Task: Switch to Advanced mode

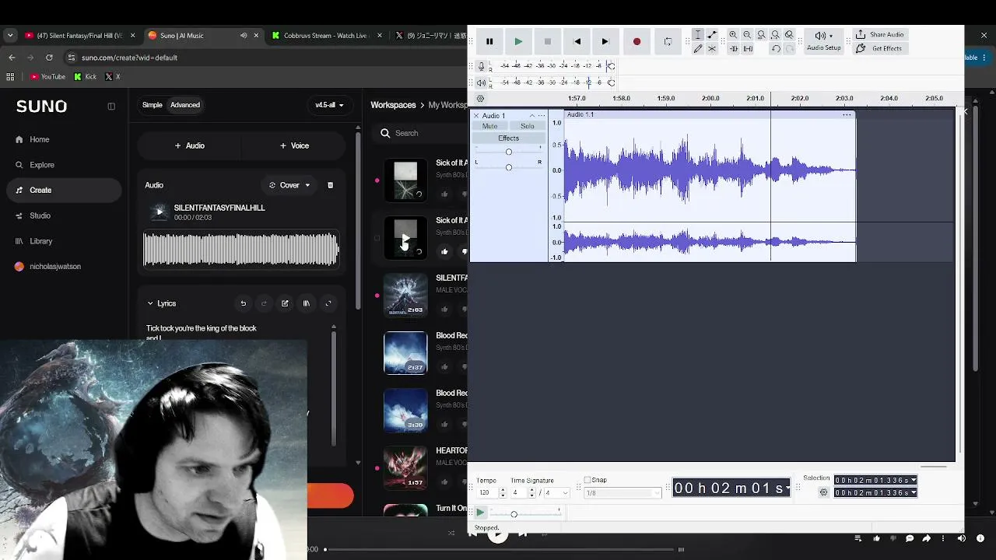Action: click(x=185, y=105)
